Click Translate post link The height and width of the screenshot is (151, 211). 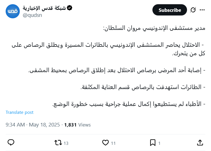(19, 112)
